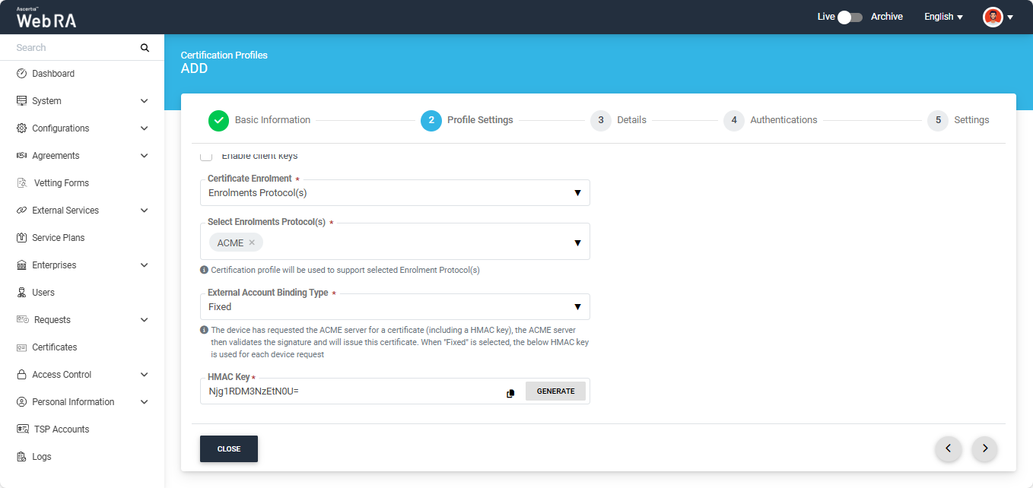Viewport: 1033px width, 488px height.
Task: Remove the ACME protocol chip
Action: tap(252, 243)
